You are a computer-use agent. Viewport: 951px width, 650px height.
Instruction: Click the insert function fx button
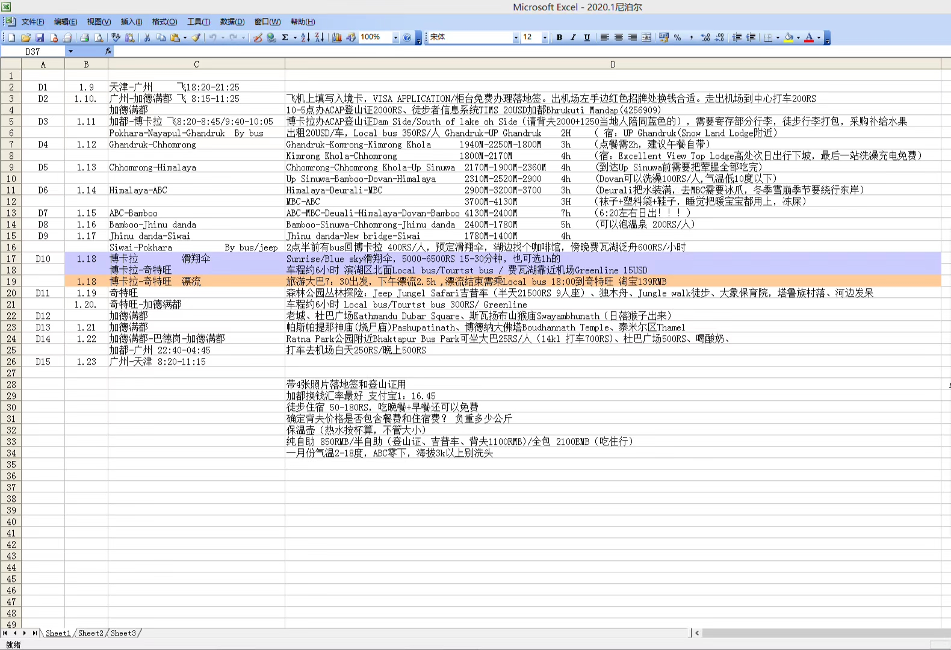coord(108,51)
